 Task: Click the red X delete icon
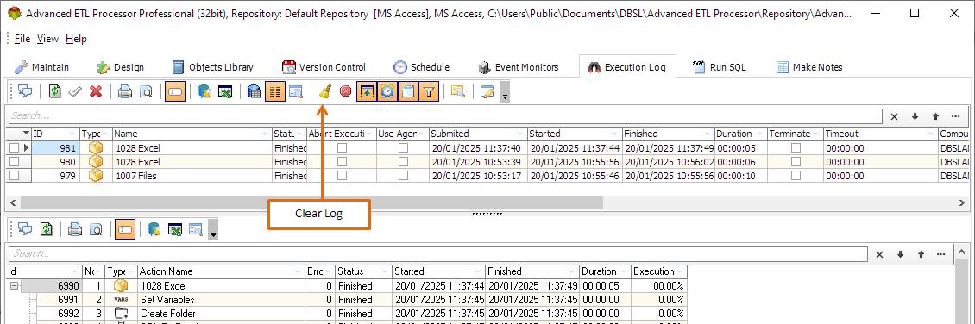point(96,92)
